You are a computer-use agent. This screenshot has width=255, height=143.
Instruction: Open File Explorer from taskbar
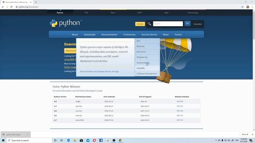click(75, 140)
